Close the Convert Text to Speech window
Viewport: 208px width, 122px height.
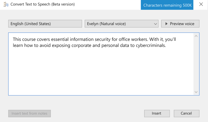201,4
